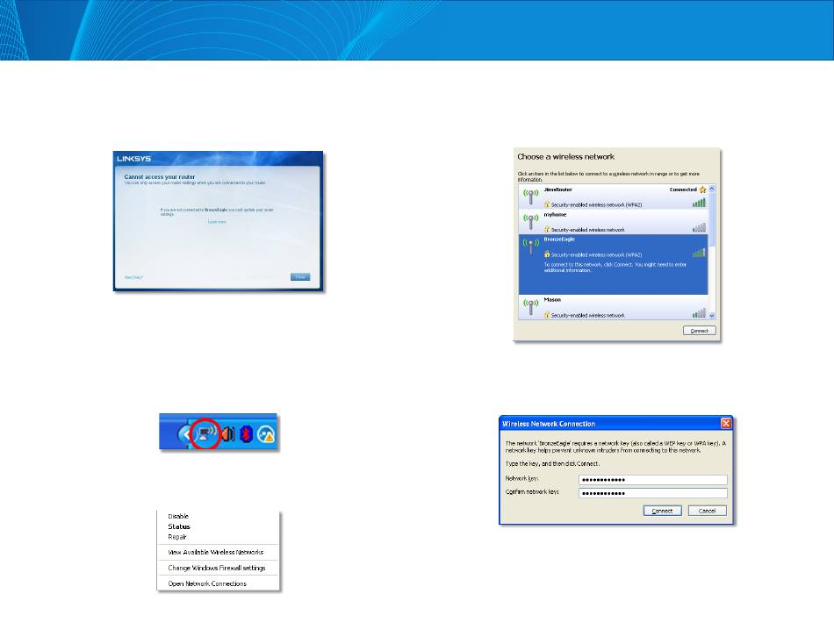This screenshot has height=644, width=834.
Task: Click 'Type the key, and then click Connect' text
Action: (x=552, y=464)
